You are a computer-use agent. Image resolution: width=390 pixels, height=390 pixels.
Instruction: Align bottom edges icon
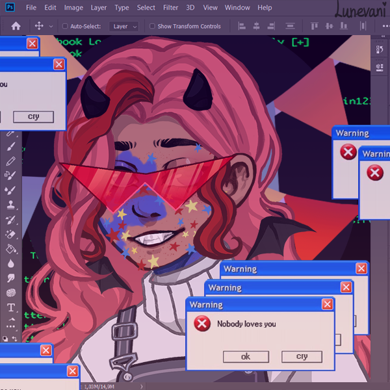point(343,26)
